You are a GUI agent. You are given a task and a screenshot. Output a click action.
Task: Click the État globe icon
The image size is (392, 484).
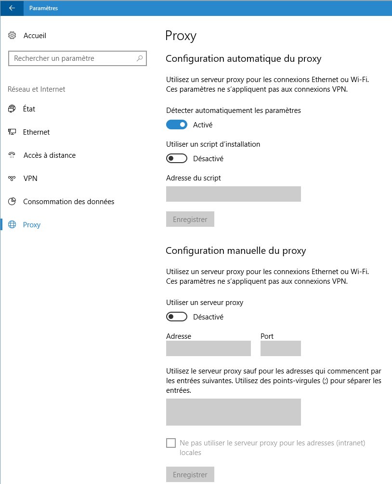(13, 109)
